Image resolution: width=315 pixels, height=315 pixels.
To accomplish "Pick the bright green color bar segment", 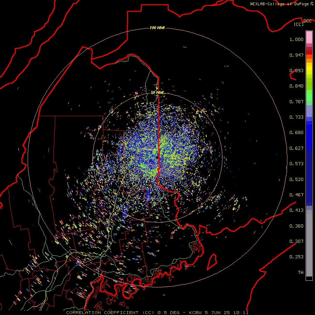I will [309, 96].
